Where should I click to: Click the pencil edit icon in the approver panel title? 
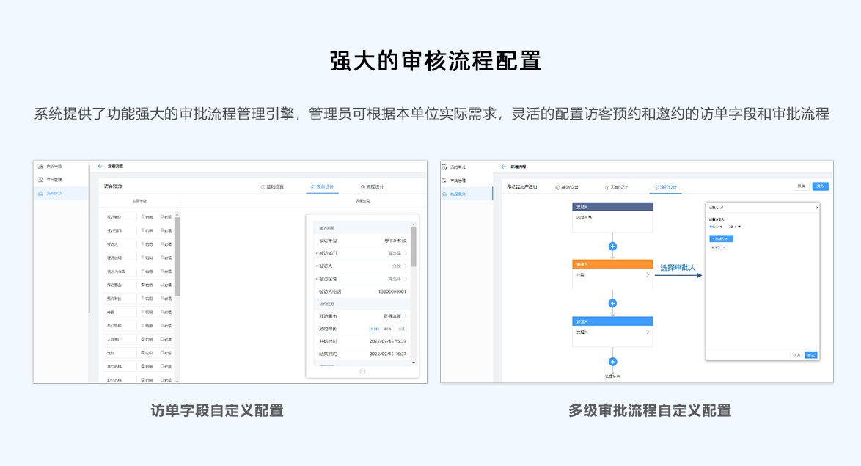[x=722, y=208]
